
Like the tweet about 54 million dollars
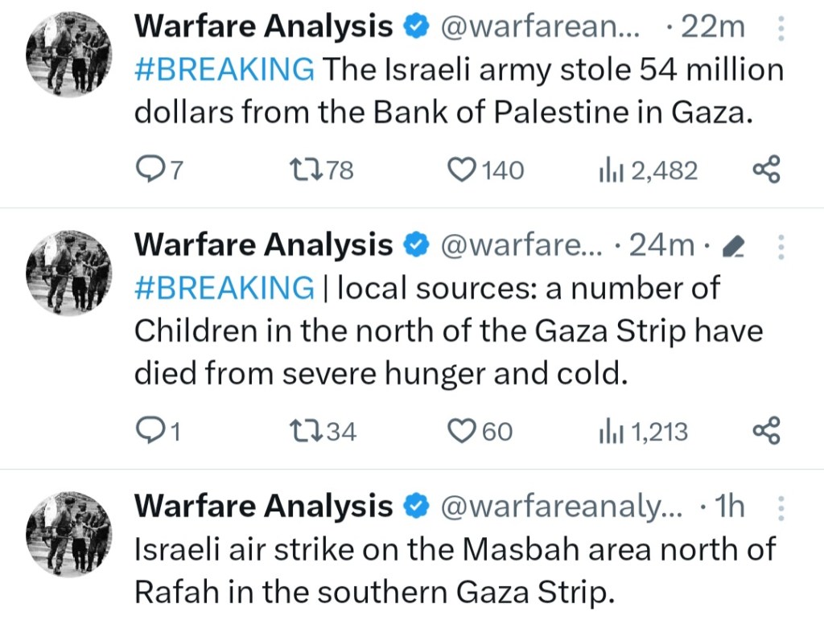coord(462,170)
